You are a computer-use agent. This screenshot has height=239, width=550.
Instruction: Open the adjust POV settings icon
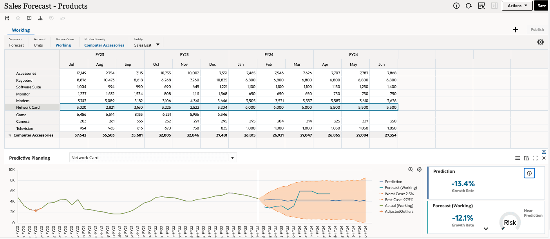pyautogui.click(x=541, y=42)
